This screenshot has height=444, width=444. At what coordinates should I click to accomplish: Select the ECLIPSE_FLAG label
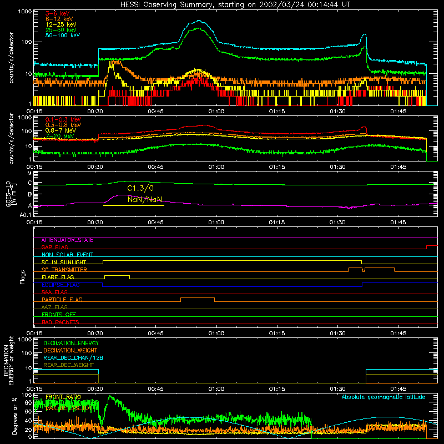click(x=60, y=285)
